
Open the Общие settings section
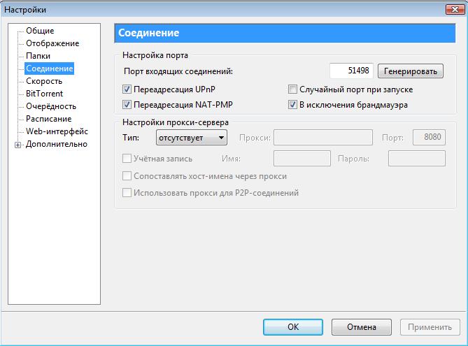coord(40,31)
